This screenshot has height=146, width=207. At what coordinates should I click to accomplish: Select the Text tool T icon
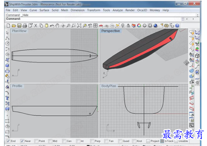pyautogui.click(x=7, y=98)
